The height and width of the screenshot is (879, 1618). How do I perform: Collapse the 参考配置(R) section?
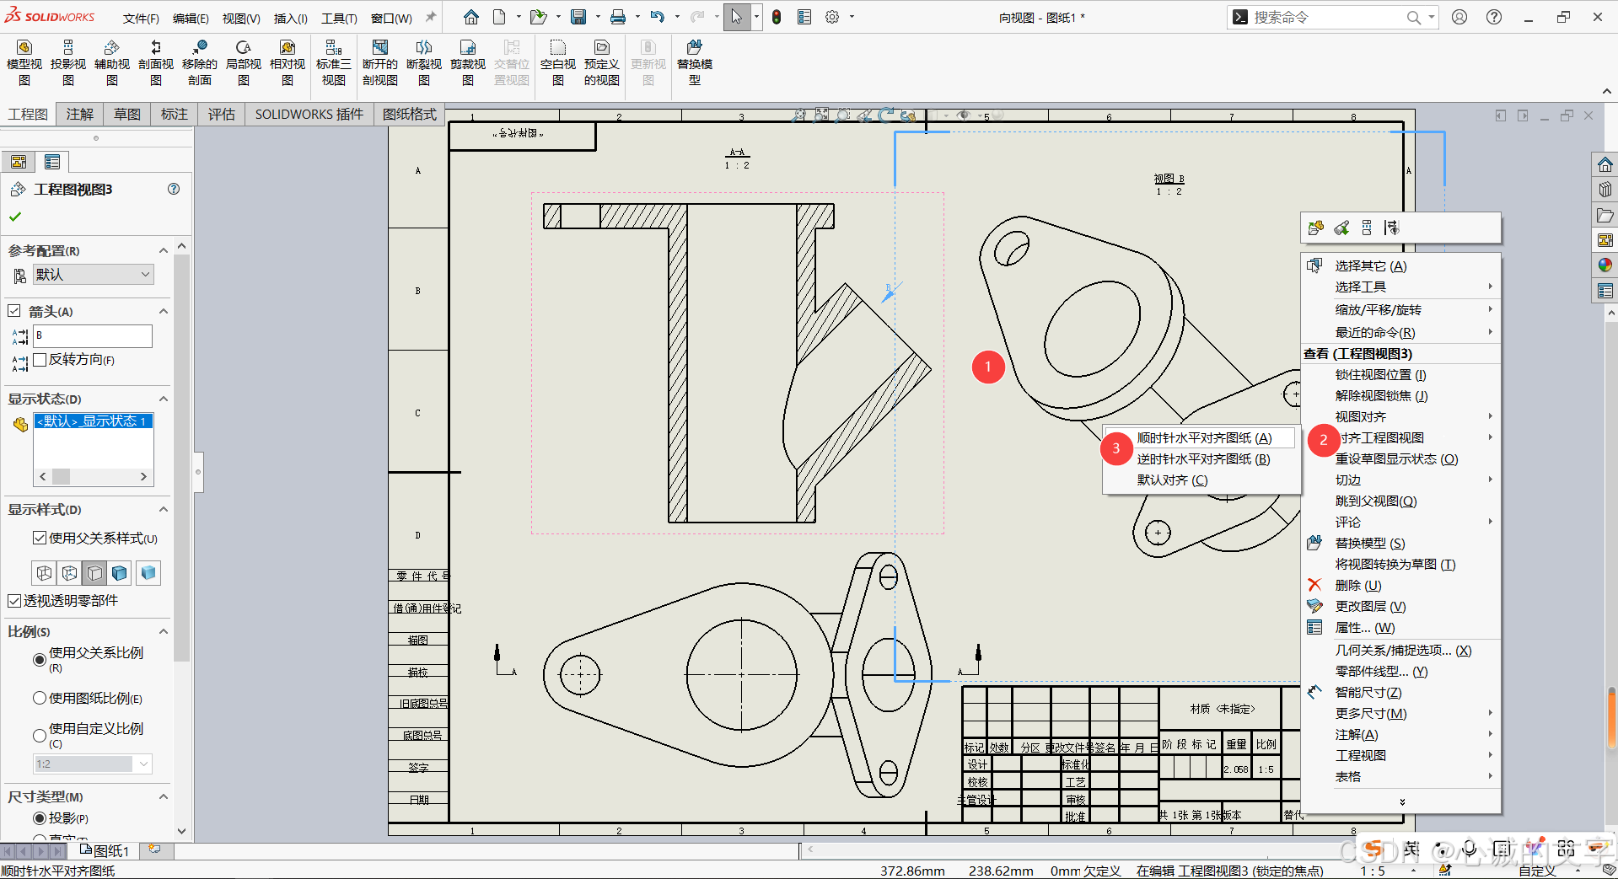[164, 250]
